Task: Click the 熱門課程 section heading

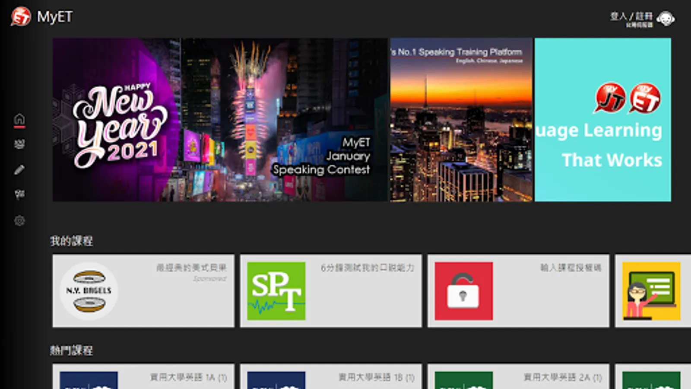Action: click(x=72, y=350)
